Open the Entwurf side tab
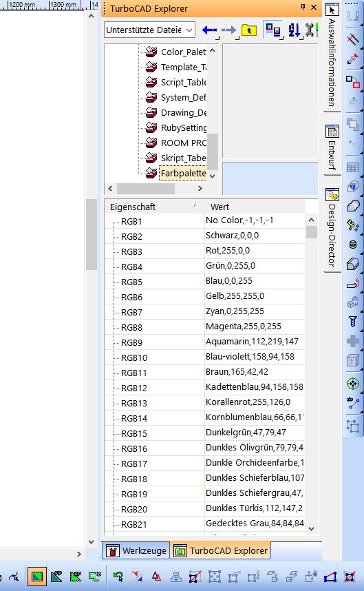Screen dimensions: 364x591 pyautogui.click(x=332, y=148)
